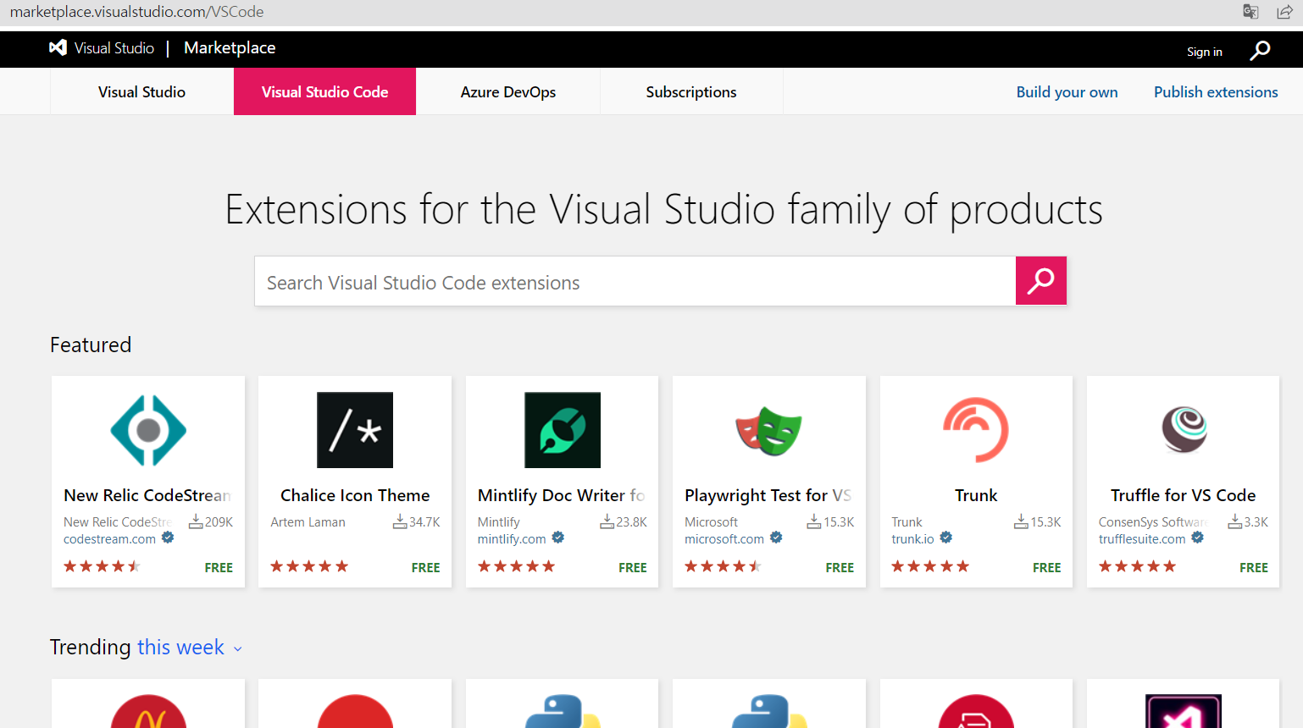Open Mintlify Doc Writer title link

562,495
